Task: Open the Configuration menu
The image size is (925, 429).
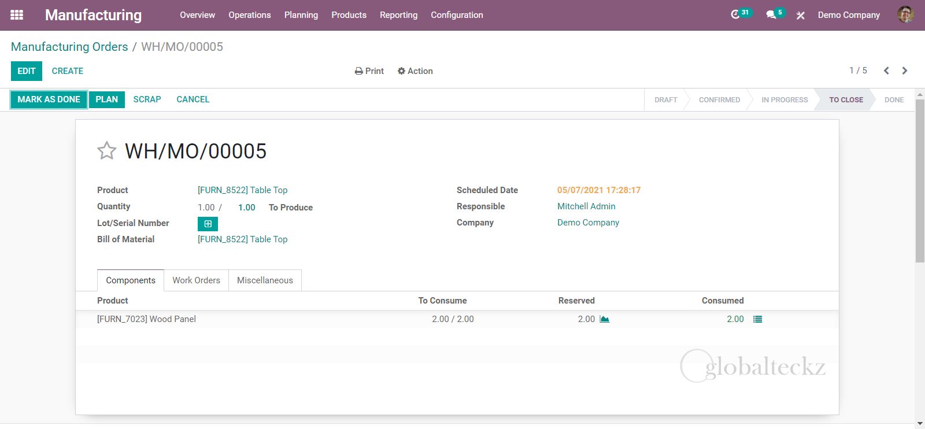Action: [x=457, y=15]
